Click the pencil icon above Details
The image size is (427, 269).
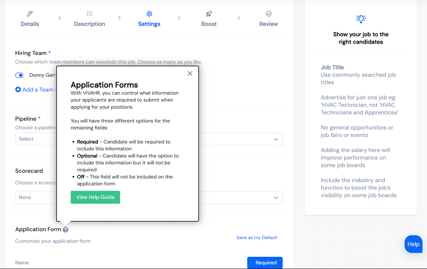tap(30, 14)
